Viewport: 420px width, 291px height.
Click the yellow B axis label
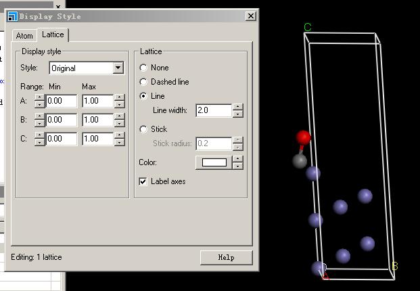point(395,266)
